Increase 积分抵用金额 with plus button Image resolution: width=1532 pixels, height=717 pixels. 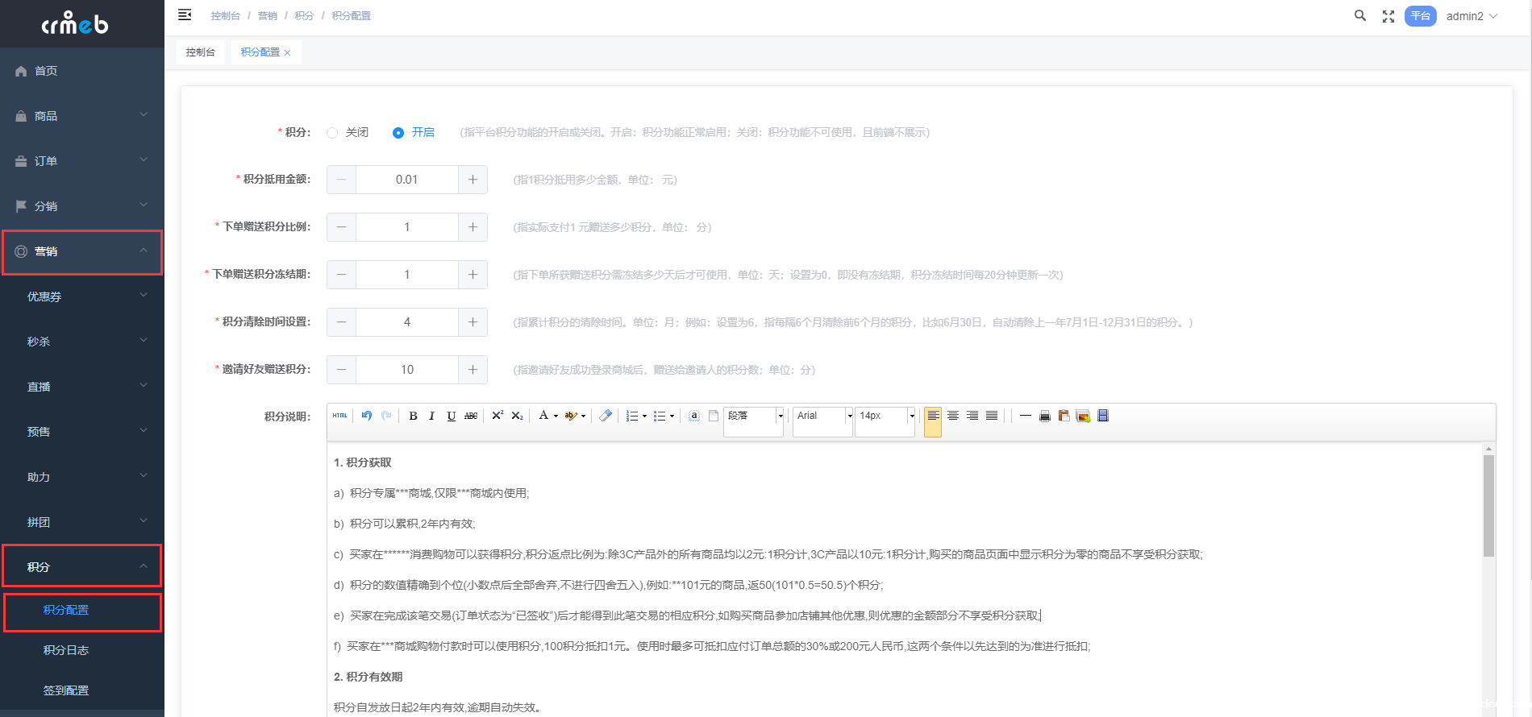(473, 180)
